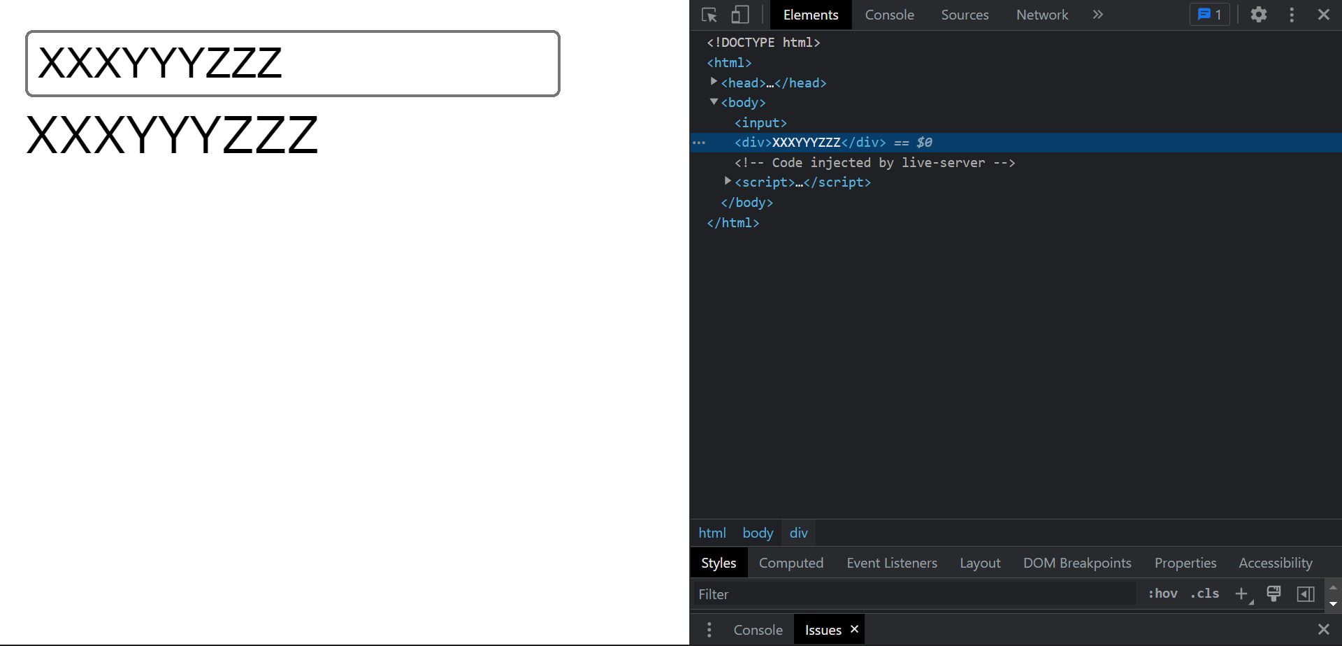Toggle the computed styles sidebar icon
Screen dimensions: 1342x646
pyautogui.click(x=1306, y=594)
